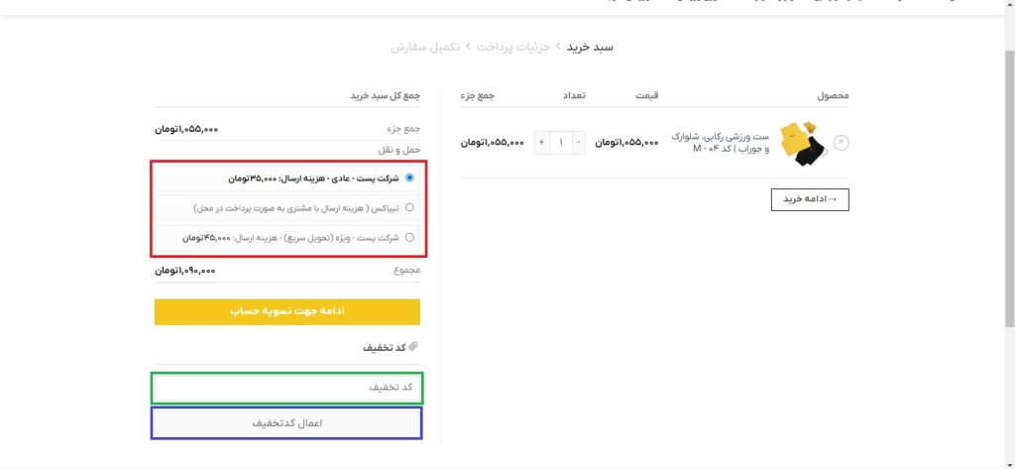Open the جزئیات پرداخت breadcrumb step
1015x469 pixels.
coord(513,47)
